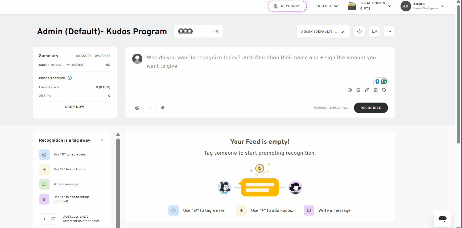Click the Shop Now button
This screenshot has height=228, width=462.
pos(75,107)
